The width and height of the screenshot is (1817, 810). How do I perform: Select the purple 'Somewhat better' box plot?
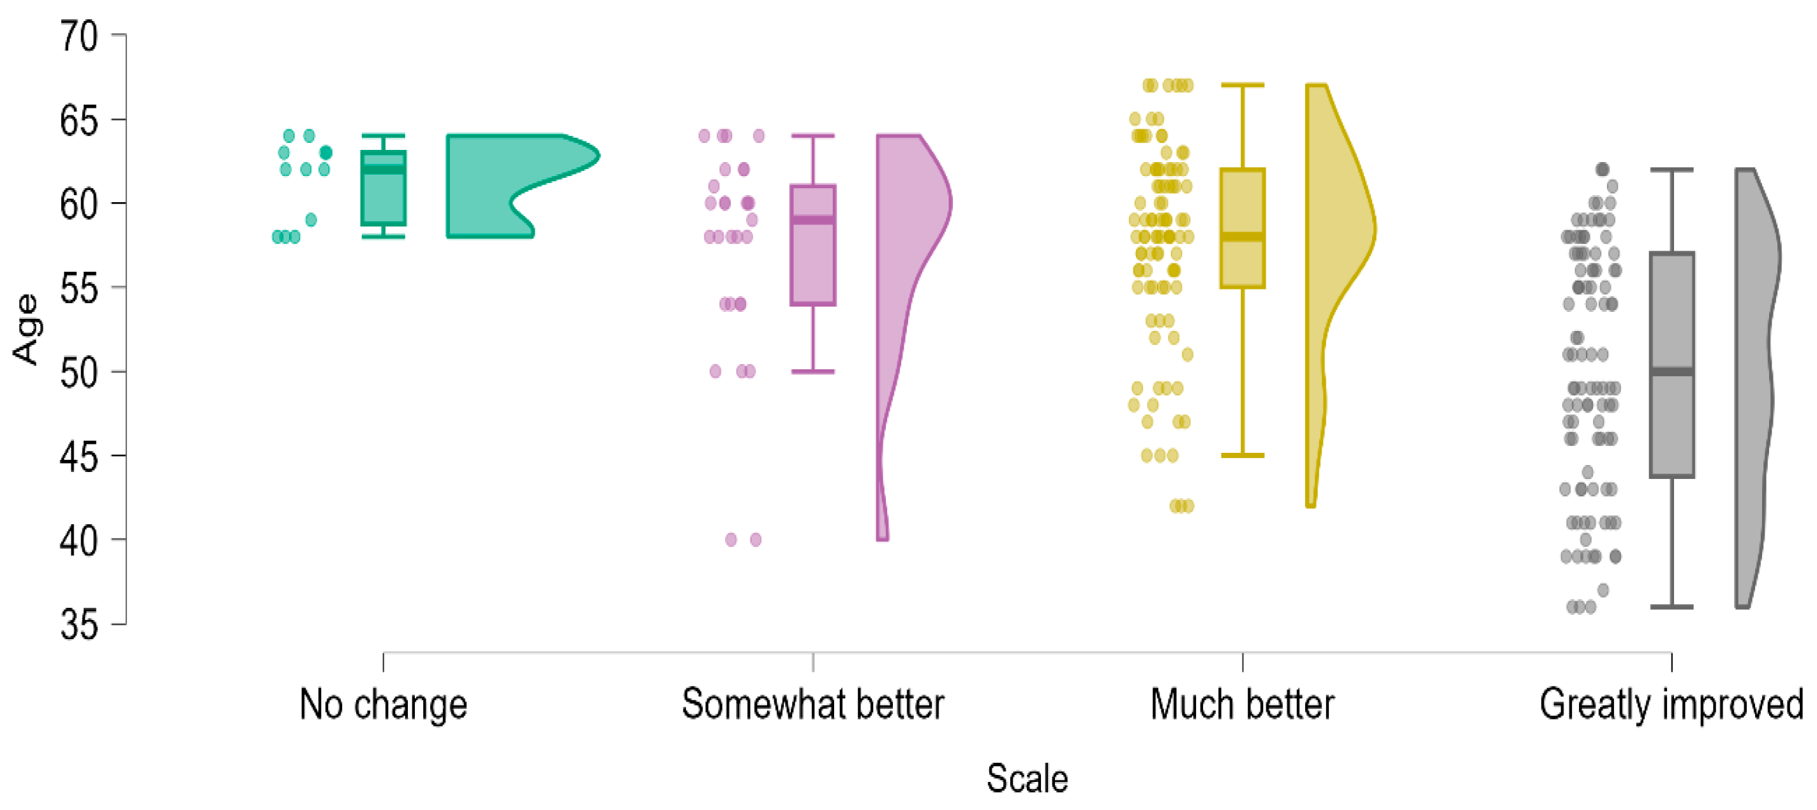pos(812,245)
